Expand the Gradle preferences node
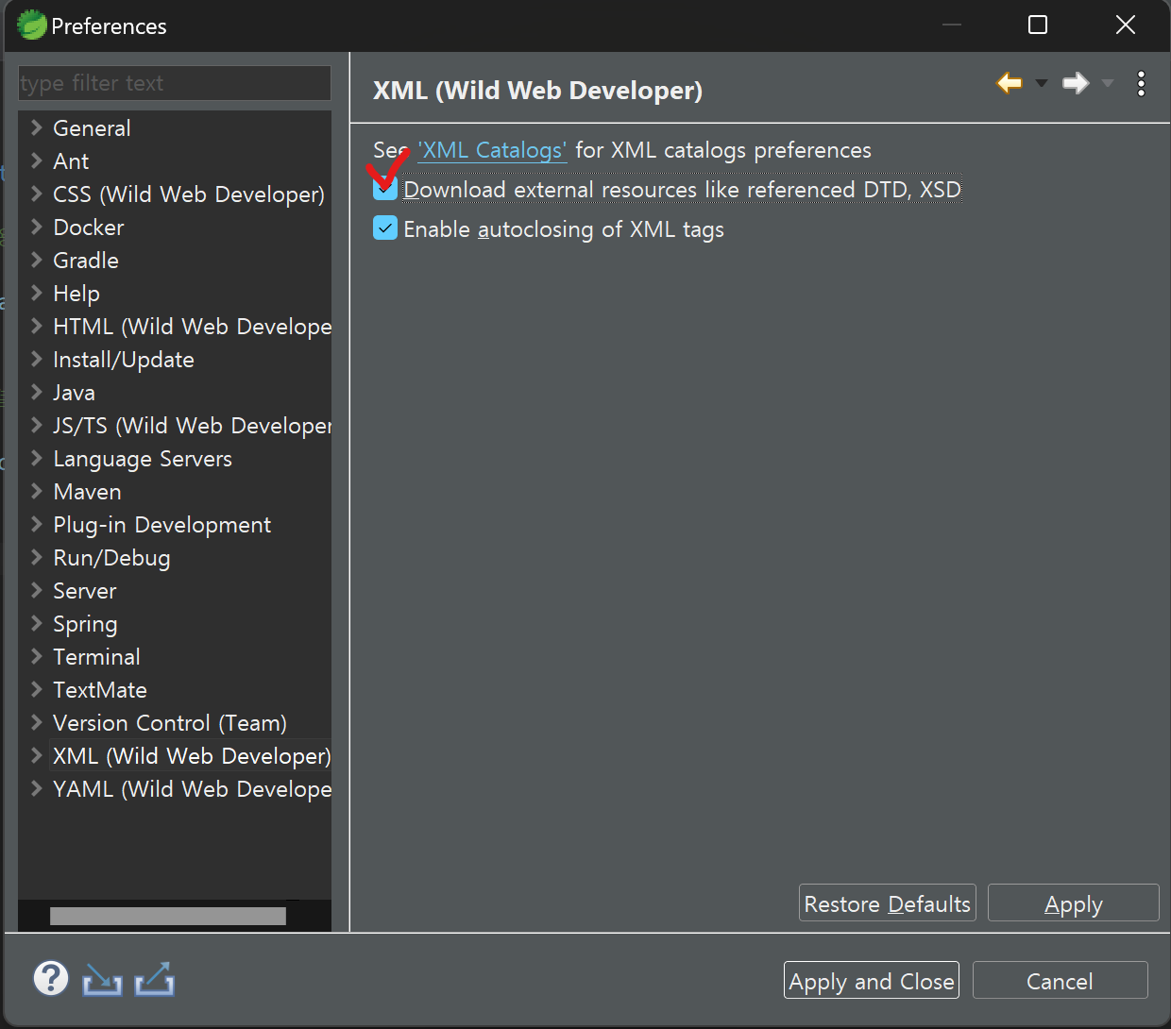Screen dimensions: 1171x1029 pyautogui.click(x=37, y=260)
